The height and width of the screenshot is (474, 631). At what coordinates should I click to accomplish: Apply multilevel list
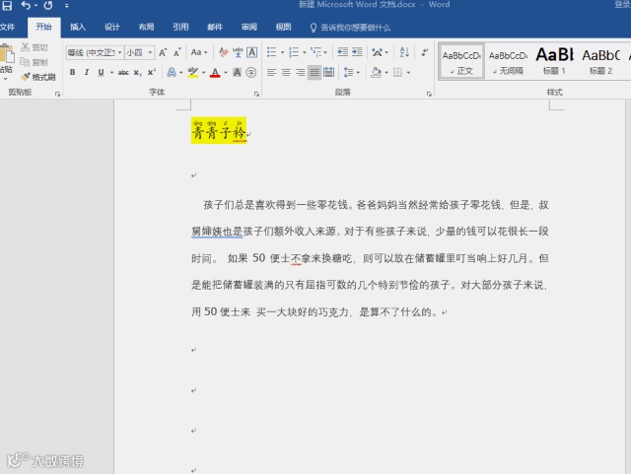coord(316,52)
